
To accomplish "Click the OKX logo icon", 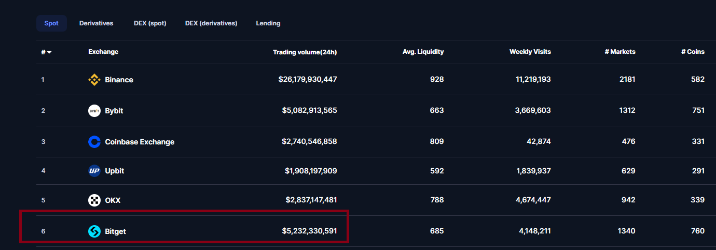I will pos(94,200).
